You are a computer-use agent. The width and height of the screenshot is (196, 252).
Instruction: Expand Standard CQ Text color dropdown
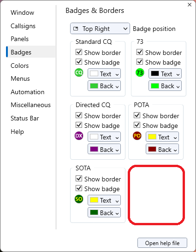[x=104, y=73]
